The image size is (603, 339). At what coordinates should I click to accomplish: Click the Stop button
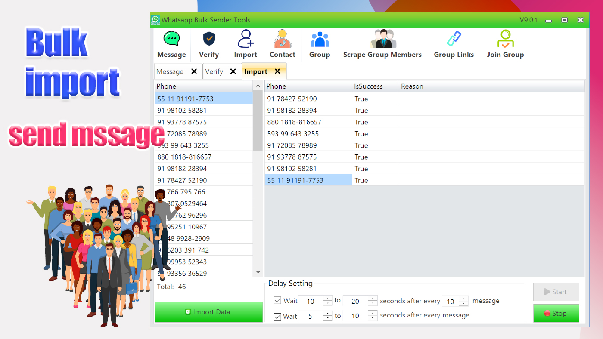(556, 313)
